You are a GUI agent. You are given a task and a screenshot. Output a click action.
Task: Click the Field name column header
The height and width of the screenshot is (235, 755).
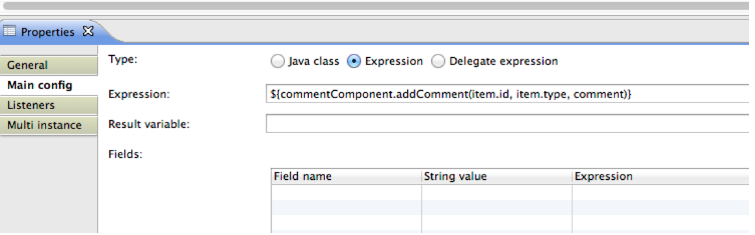[x=346, y=177]
